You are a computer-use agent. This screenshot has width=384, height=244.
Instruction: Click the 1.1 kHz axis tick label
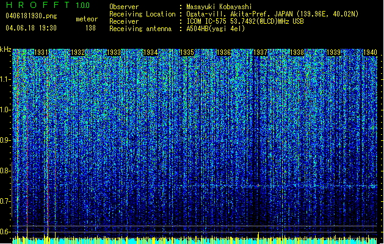(5, 79)
